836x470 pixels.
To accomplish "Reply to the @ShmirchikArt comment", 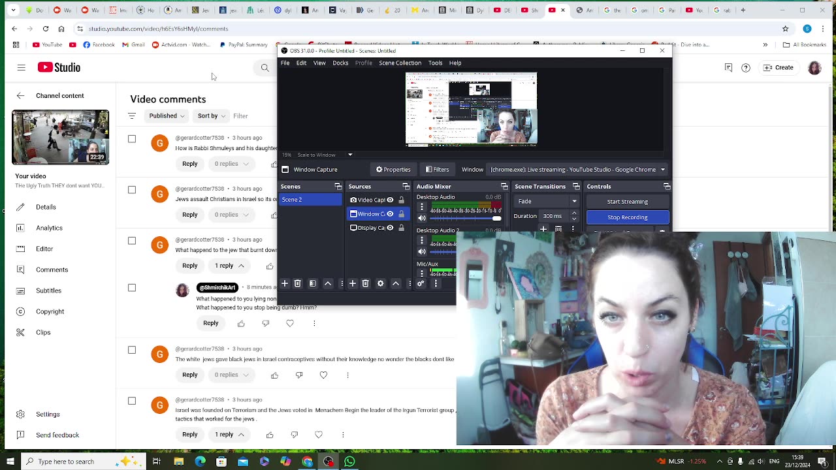I will coord(210,323).
